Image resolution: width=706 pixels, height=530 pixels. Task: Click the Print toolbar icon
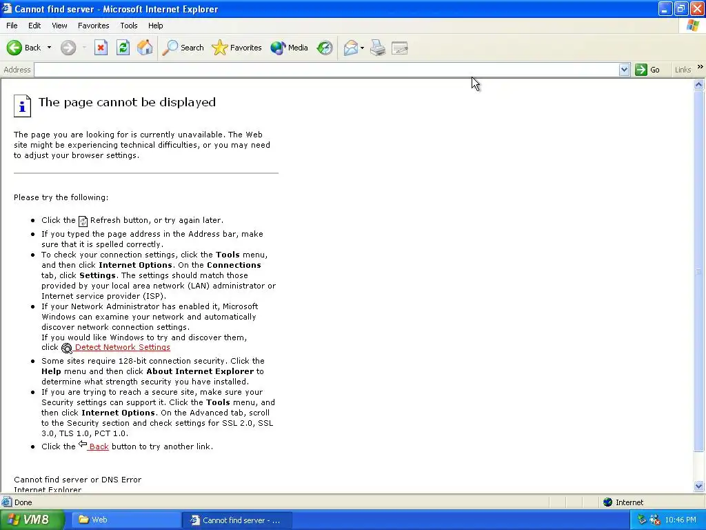[x=378, y=48]
